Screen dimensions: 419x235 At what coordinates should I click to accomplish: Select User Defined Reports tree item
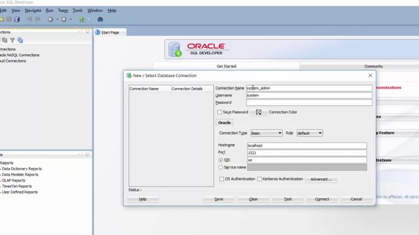click(x=20, y=192)
